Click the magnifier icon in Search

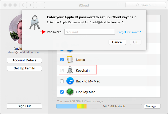click(x=138, y=5)
